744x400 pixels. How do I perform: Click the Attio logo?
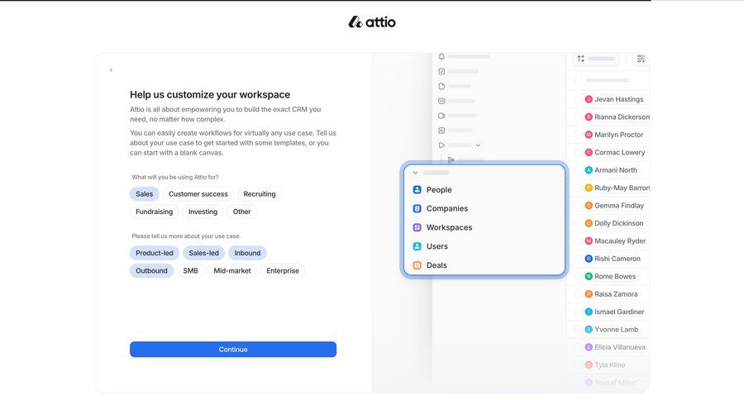372,22
